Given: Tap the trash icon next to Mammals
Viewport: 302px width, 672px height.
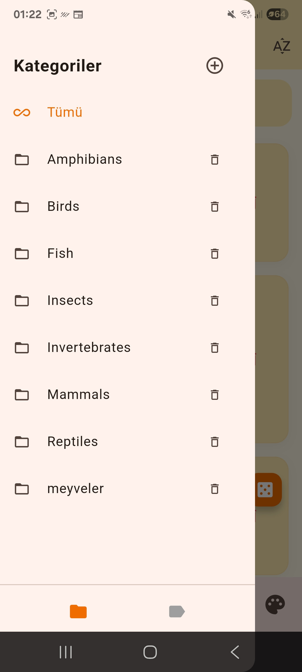Looking at the screenshot, I should coord(214,395).
